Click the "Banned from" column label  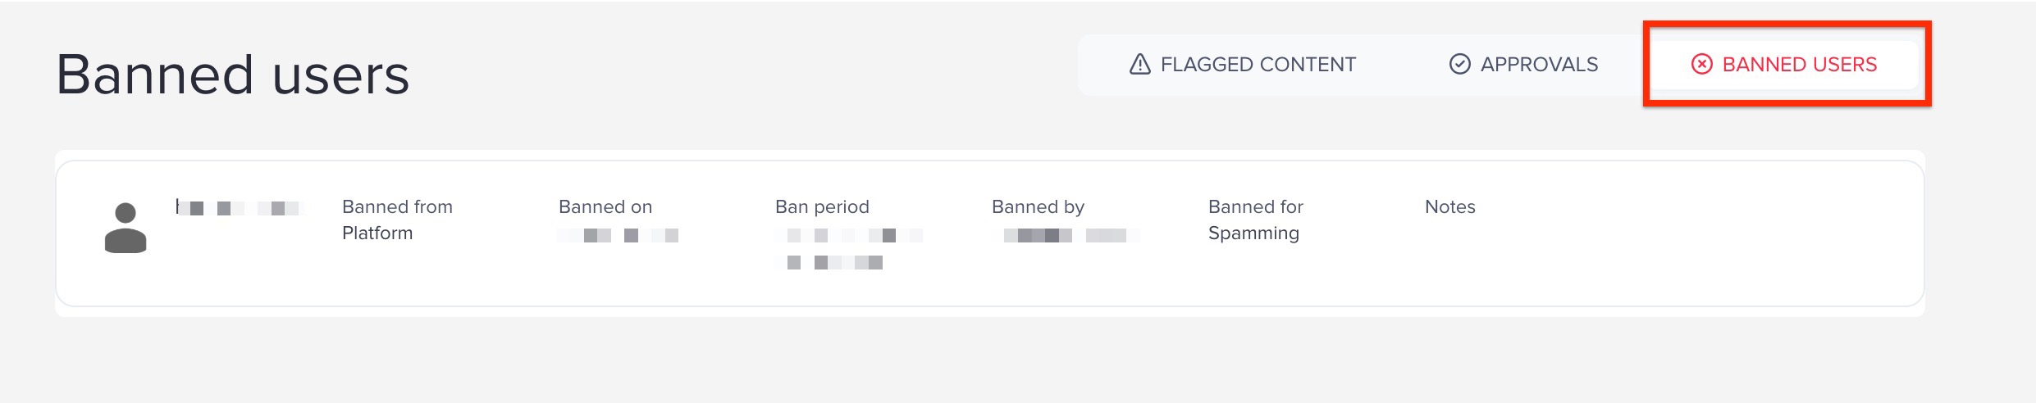pos(397,206)
